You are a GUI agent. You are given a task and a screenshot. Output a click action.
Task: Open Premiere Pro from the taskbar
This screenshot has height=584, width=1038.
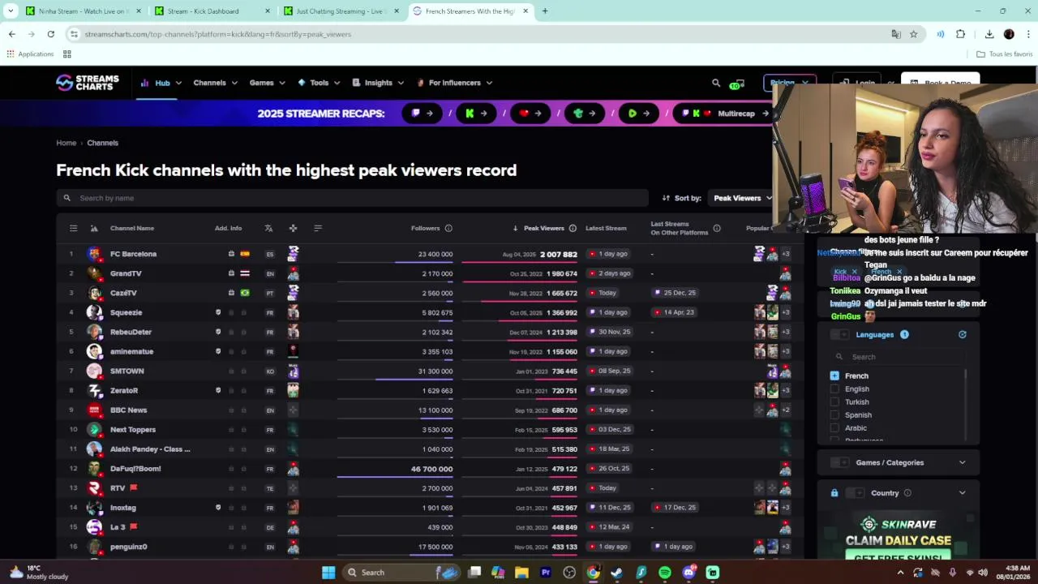coord(546,573)
